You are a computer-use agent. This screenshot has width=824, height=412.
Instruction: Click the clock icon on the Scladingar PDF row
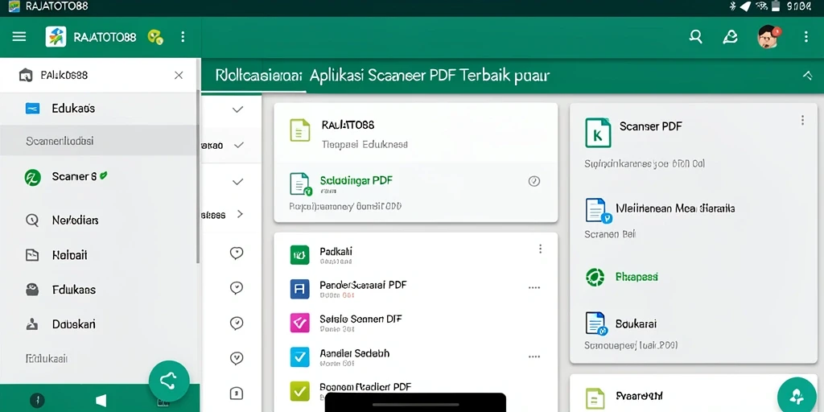pyautogui.click(x=534, y=181)
